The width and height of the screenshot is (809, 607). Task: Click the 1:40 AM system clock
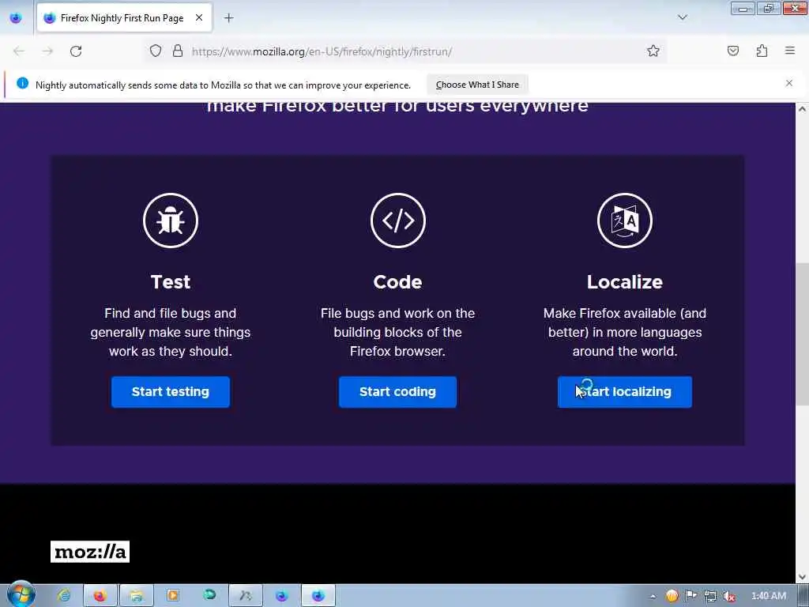[769, 596]
